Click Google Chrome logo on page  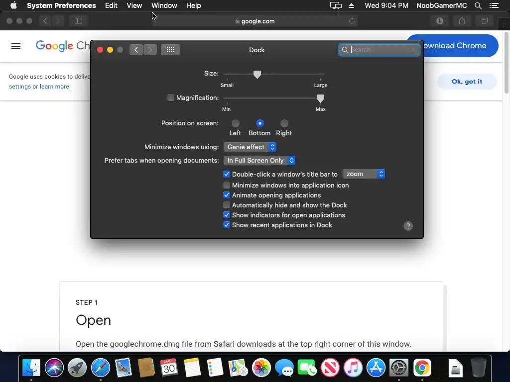point(62,46)
